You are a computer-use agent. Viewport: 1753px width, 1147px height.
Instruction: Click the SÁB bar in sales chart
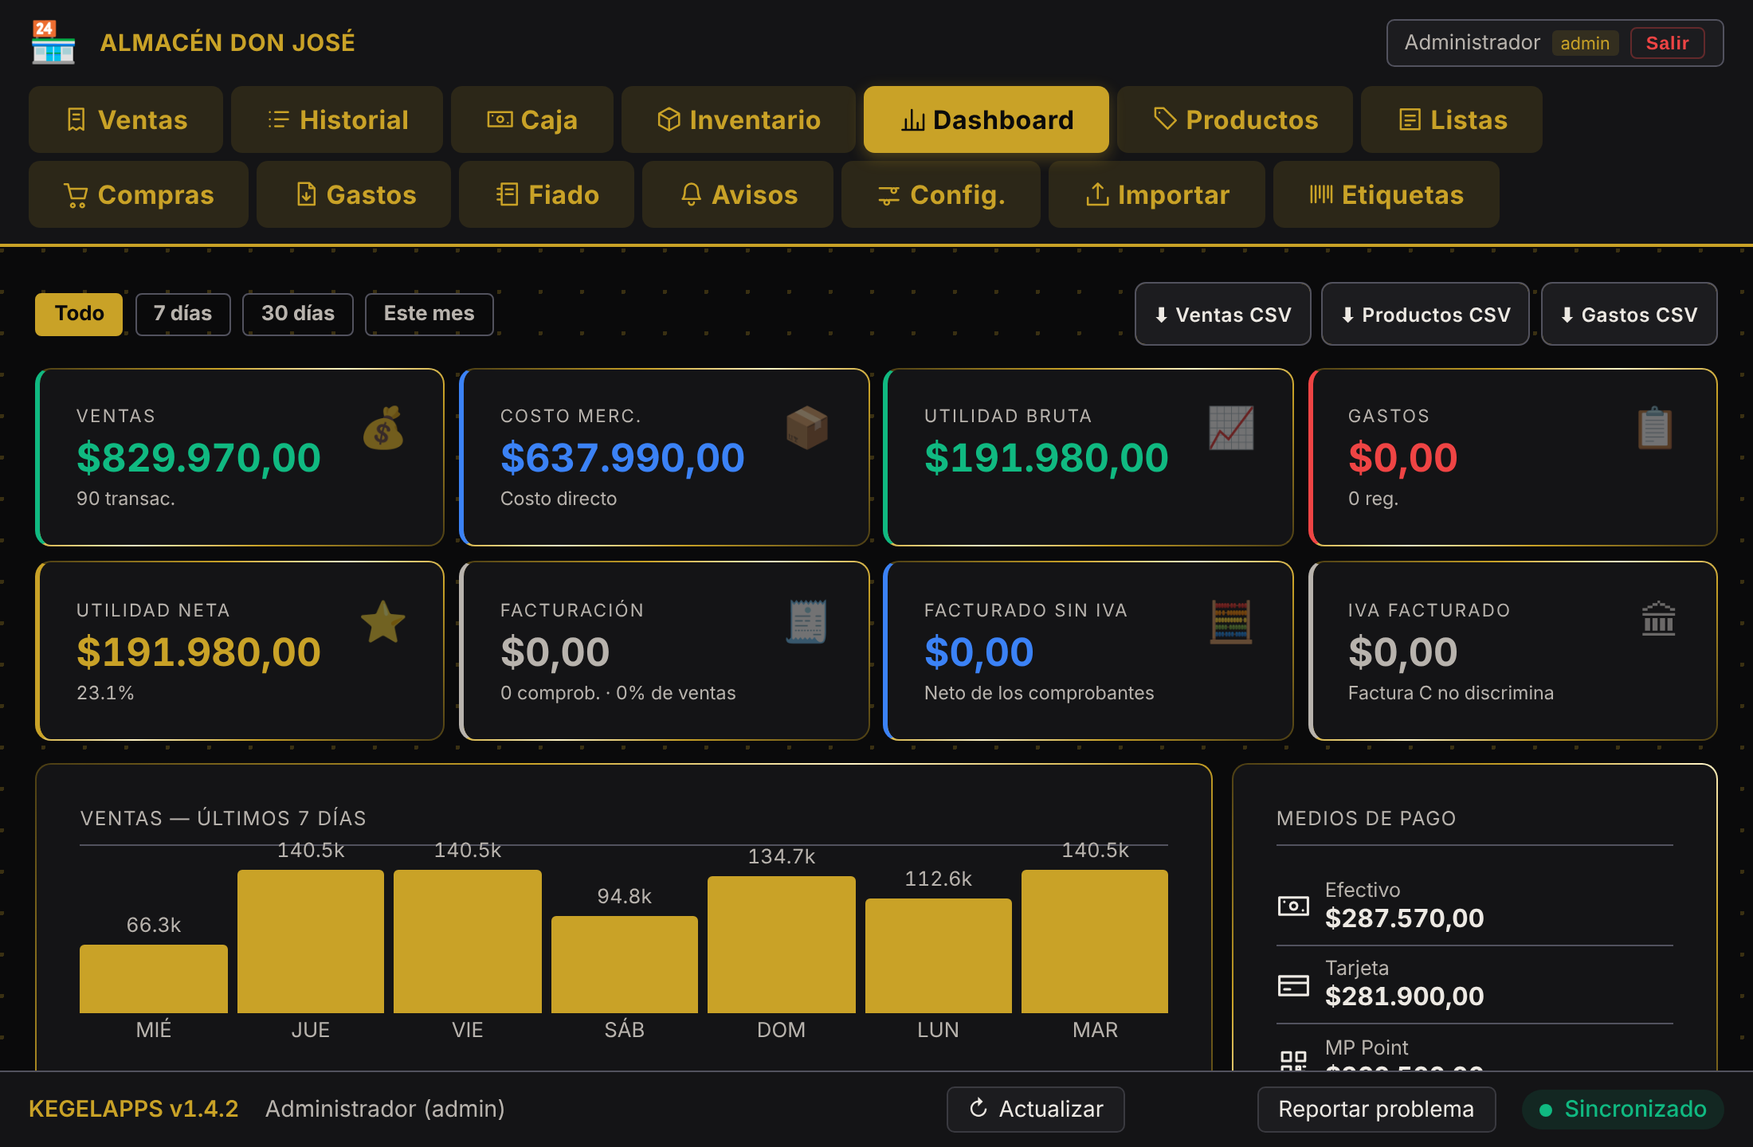coord(625,965)
